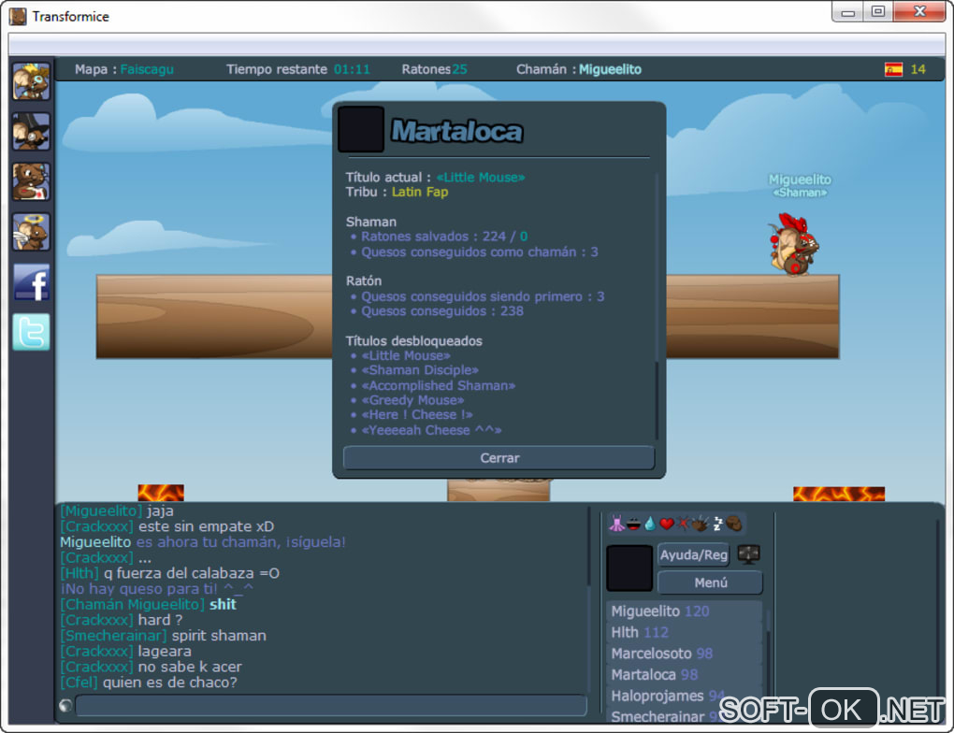
Task: Click the Faiscagu map name in top bar
Action: click(x=147, y=69)
